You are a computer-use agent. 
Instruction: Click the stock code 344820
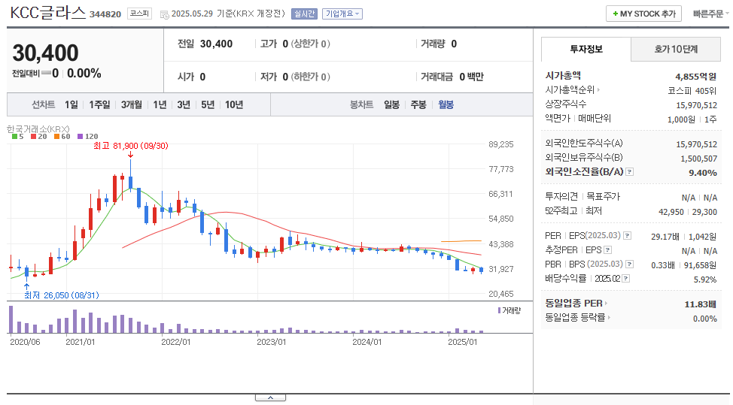coord(105,14)
